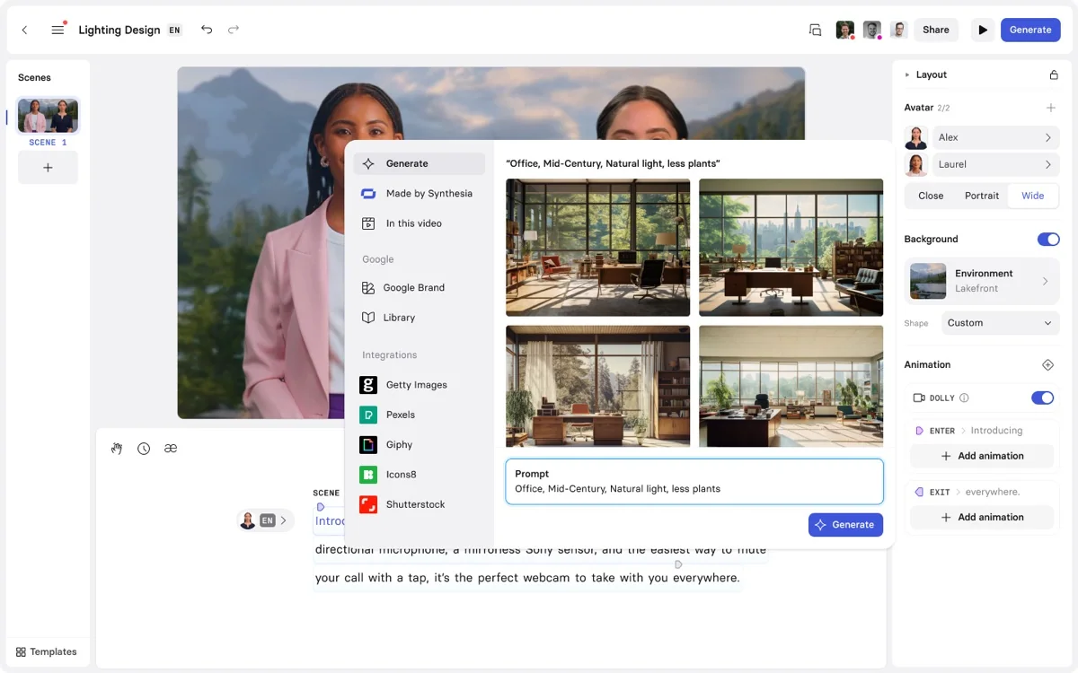The height and width of the screenshot is (673, 1078).
Task: Play the video preview
Action: (x=983, y=30)
